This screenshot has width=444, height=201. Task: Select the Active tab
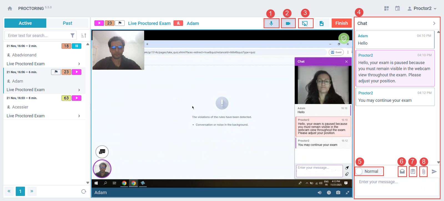click(25, 23)
